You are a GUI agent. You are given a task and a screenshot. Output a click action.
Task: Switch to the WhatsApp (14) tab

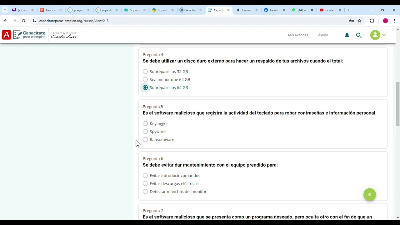point(302,10)
